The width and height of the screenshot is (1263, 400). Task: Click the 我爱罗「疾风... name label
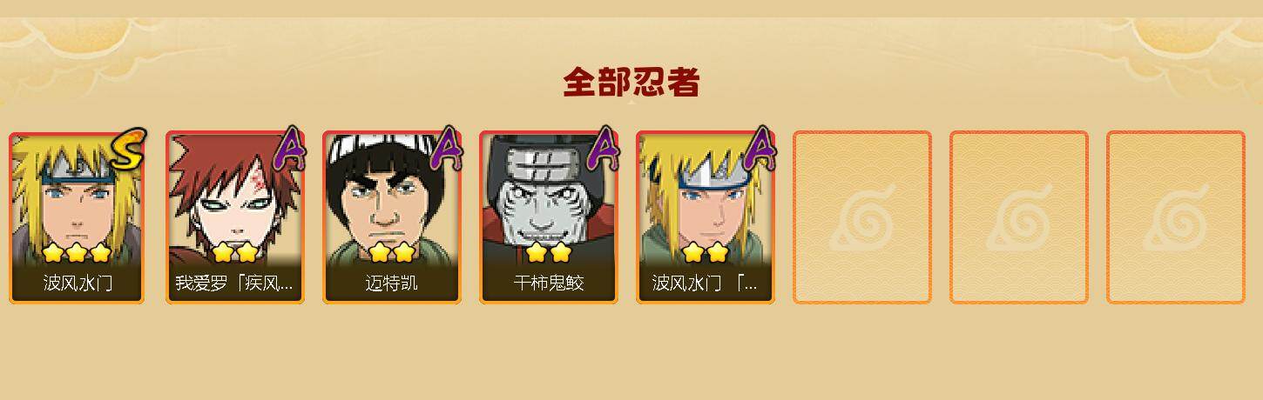pyautogui.click(x=234, y=283)
